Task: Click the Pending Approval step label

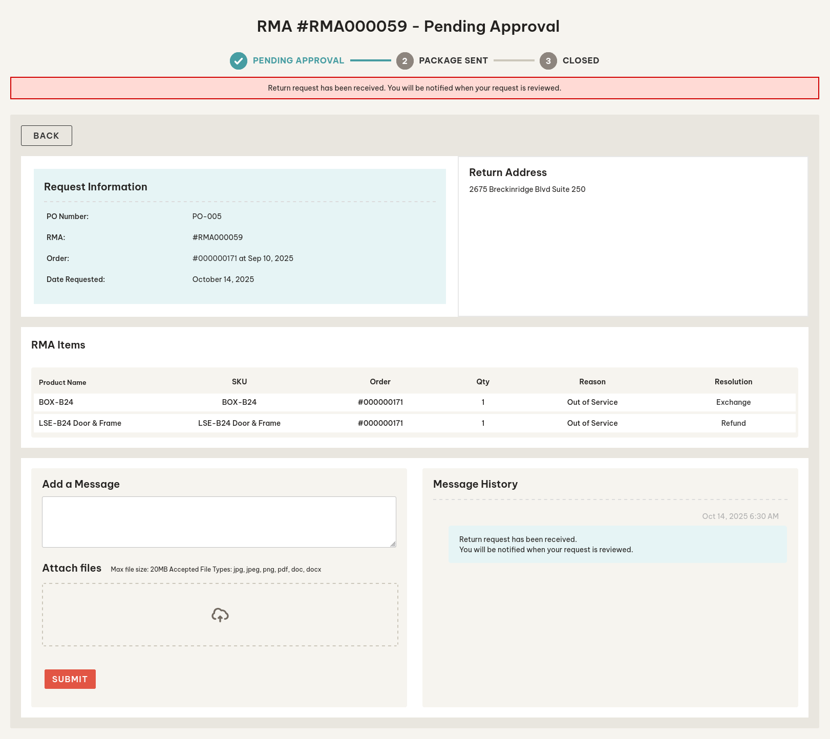Action: pos(298,60)
